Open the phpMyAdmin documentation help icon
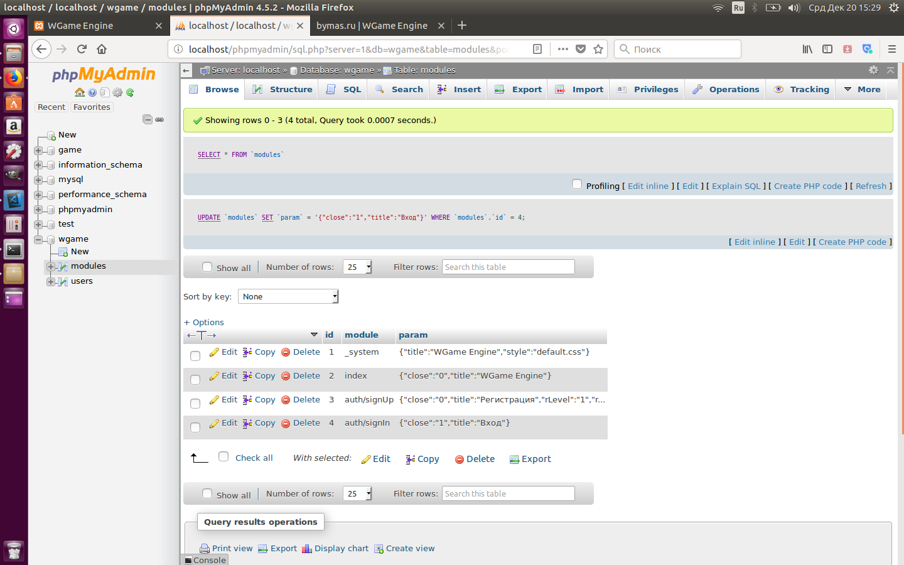 pos(92,92)
